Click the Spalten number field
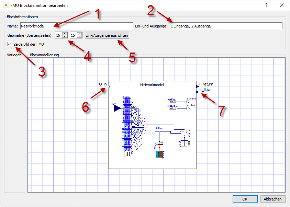 click(59, 35)
